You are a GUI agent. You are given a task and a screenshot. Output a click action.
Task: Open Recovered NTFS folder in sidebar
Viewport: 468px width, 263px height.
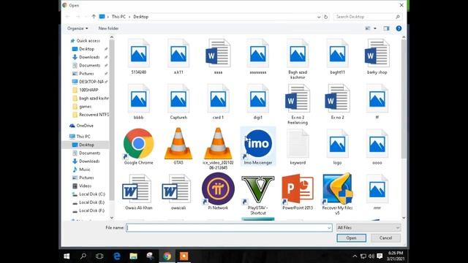coord(91,115)
